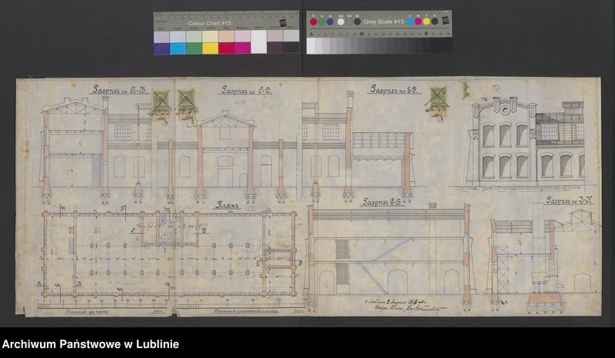Click the magenta dot on Grey Scale card
The width and height of the screenshot is (615, 358).
click(x=418, y=22)
